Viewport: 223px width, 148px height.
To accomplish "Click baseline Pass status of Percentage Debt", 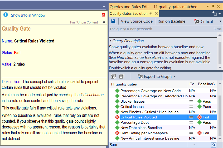I will (204, 122).
